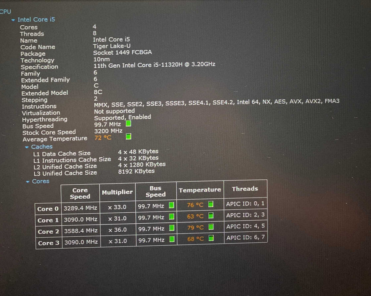
Task: Select the CPU section heading
Action: (x=5, y=11)
